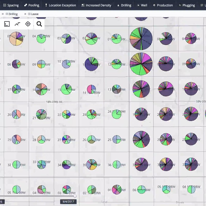Click the timeline slider handle
The image size is (206, 206).
(75, 196)
